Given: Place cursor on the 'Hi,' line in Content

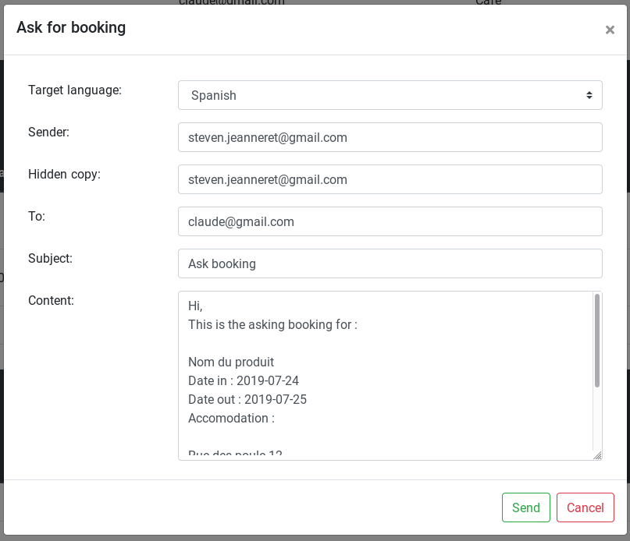Looking at the screenshot, I should click(x=195, y=306).
